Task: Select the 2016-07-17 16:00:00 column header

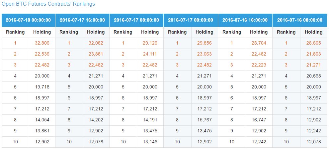Action: [x=82, y=20]
